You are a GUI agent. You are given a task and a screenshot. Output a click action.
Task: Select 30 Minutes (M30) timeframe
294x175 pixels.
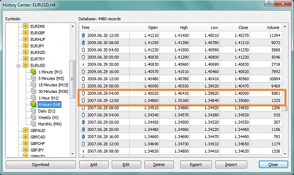click(x=53, y=91)
